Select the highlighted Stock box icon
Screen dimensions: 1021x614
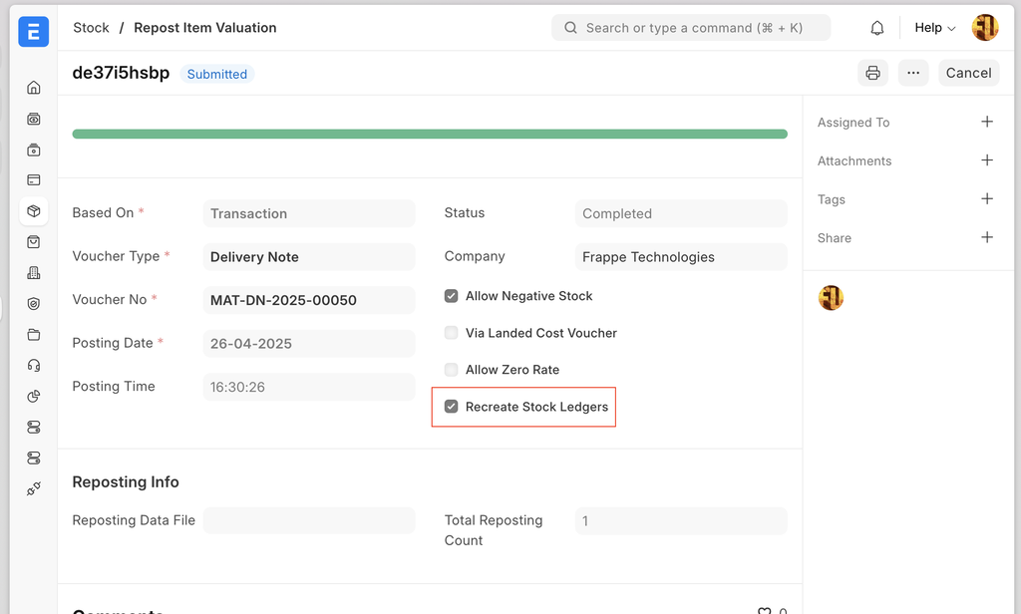pos(33,211)
